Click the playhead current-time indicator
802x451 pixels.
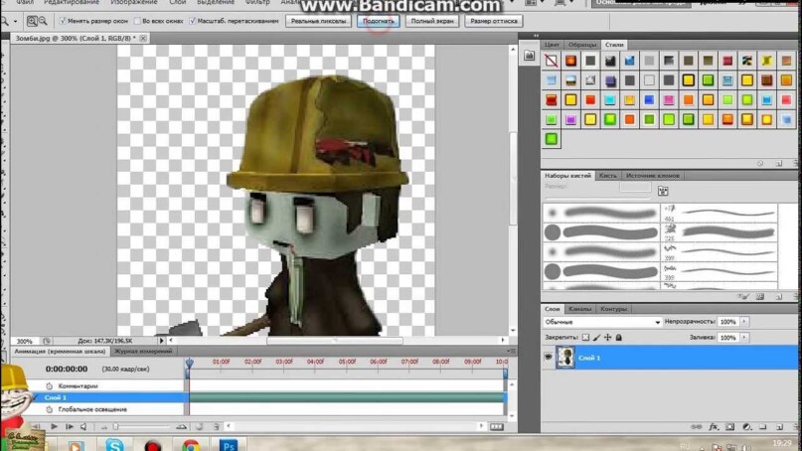189,363
